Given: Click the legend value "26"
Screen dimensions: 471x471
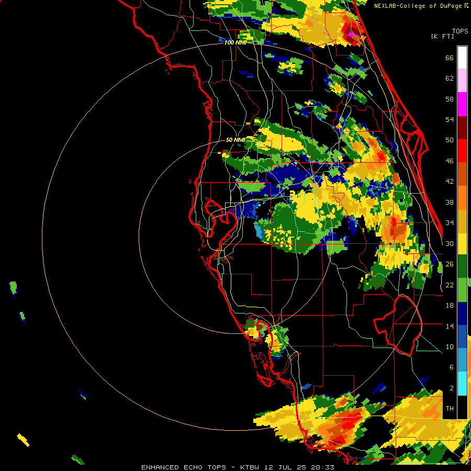Looking at the screenshot, I should [450, 264].
